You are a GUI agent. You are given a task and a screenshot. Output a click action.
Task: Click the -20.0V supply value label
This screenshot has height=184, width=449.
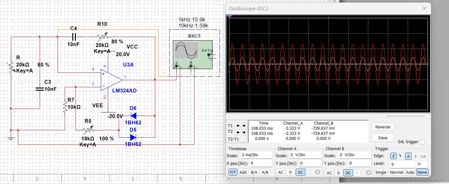pos(115,116)
